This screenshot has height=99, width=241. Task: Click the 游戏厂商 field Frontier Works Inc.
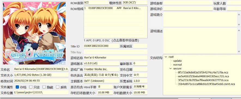[x=102, y=69]
